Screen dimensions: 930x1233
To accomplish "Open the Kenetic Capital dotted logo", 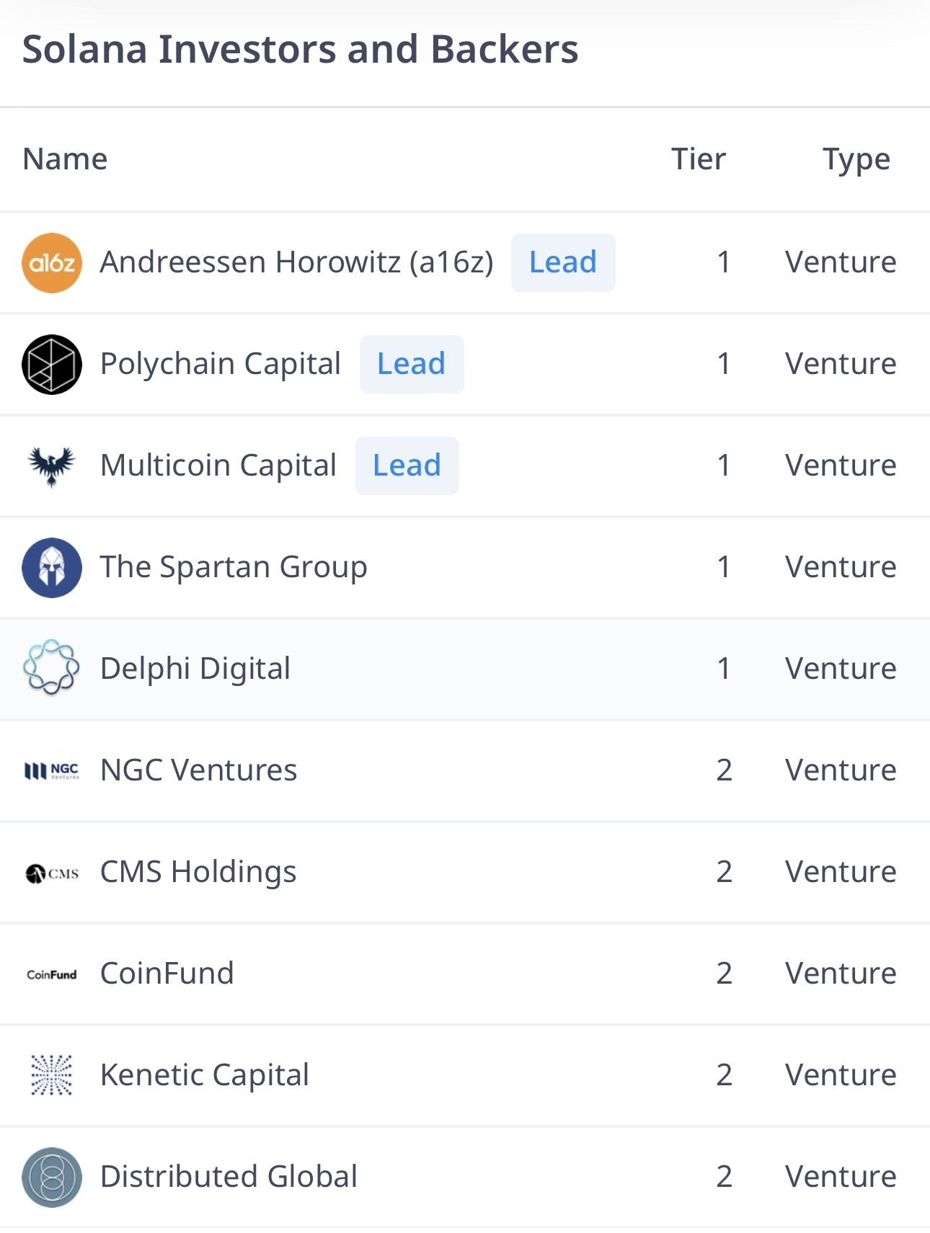I will (x=52, y=1075).
